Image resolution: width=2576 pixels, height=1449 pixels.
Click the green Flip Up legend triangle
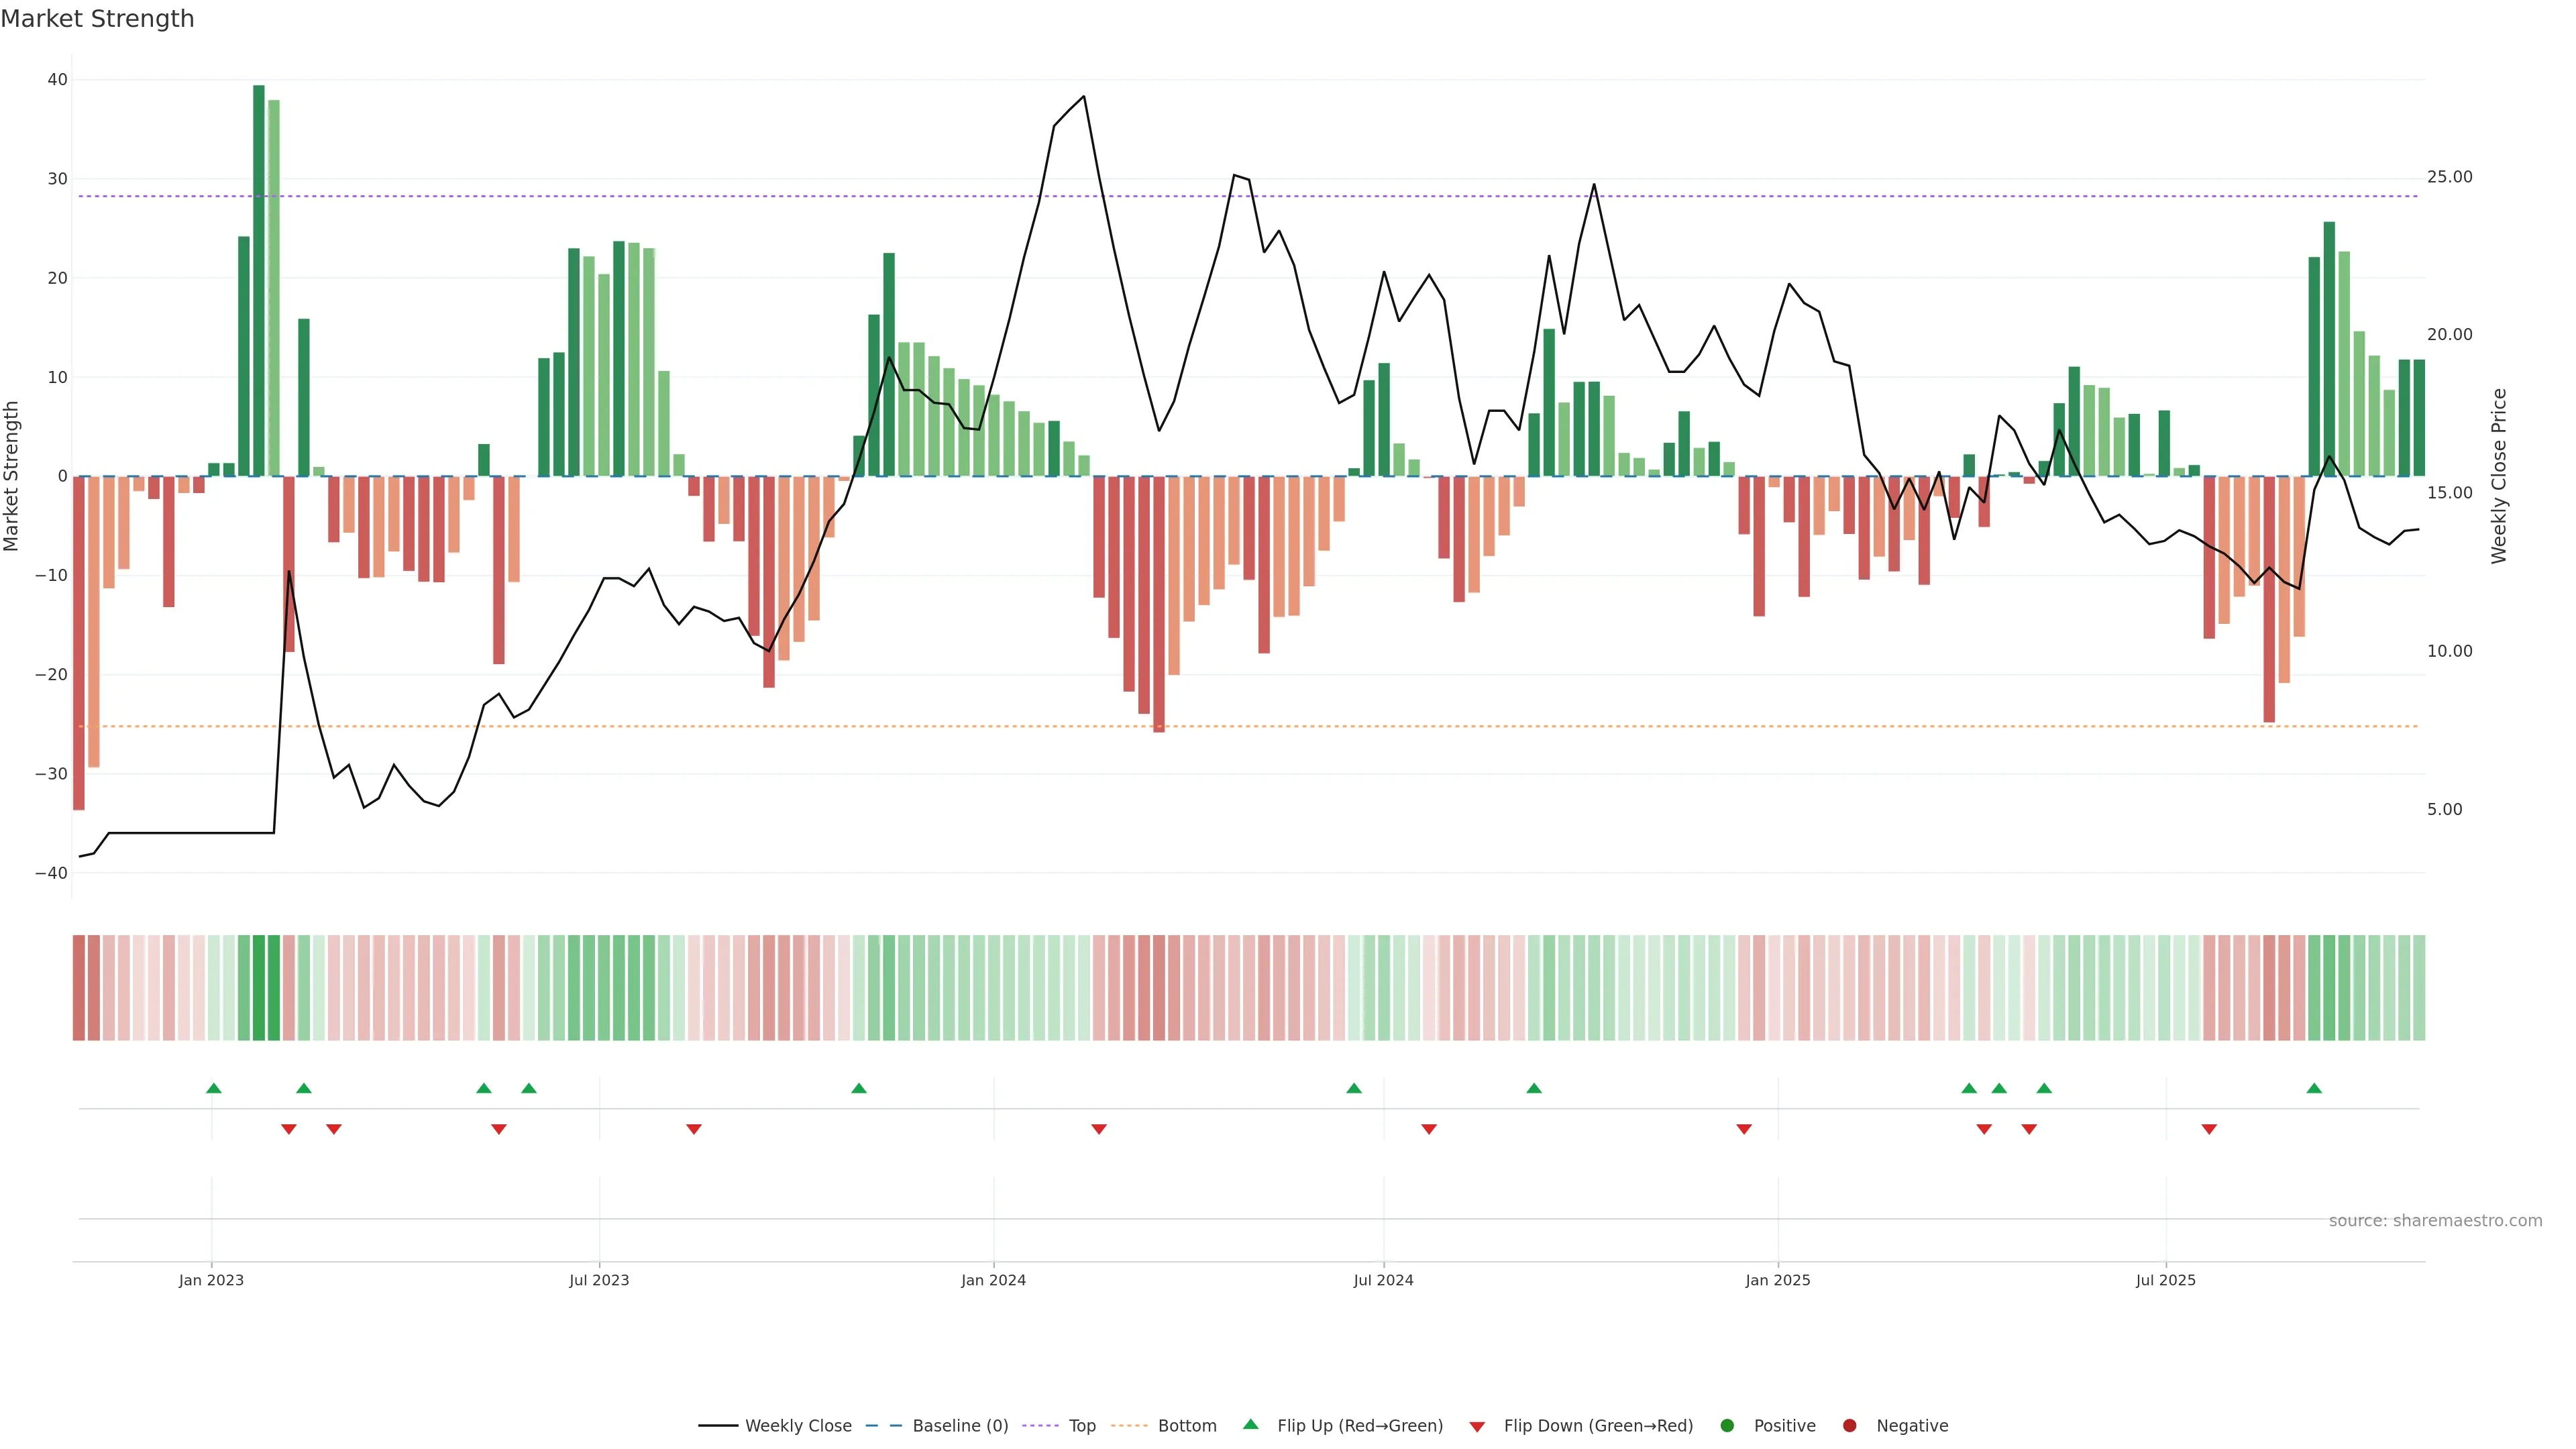click(1250, 1424)
